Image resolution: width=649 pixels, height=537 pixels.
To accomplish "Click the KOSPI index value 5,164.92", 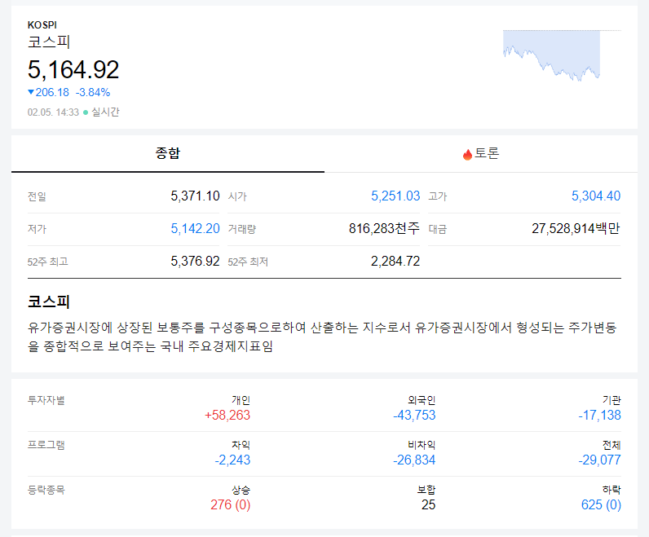I will pyautogui.click(x=73, y=69).
